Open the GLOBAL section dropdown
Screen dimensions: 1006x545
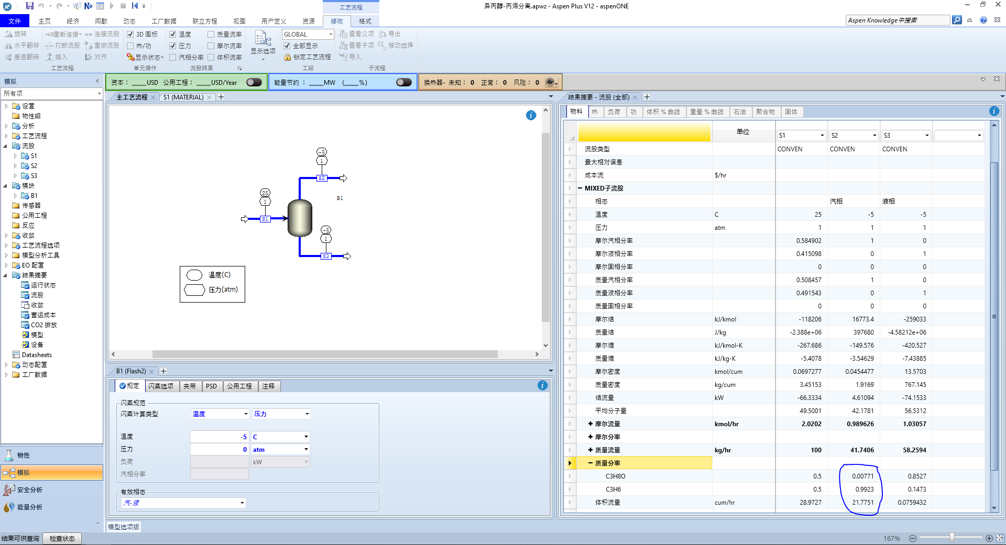click(x=331, y=34)
